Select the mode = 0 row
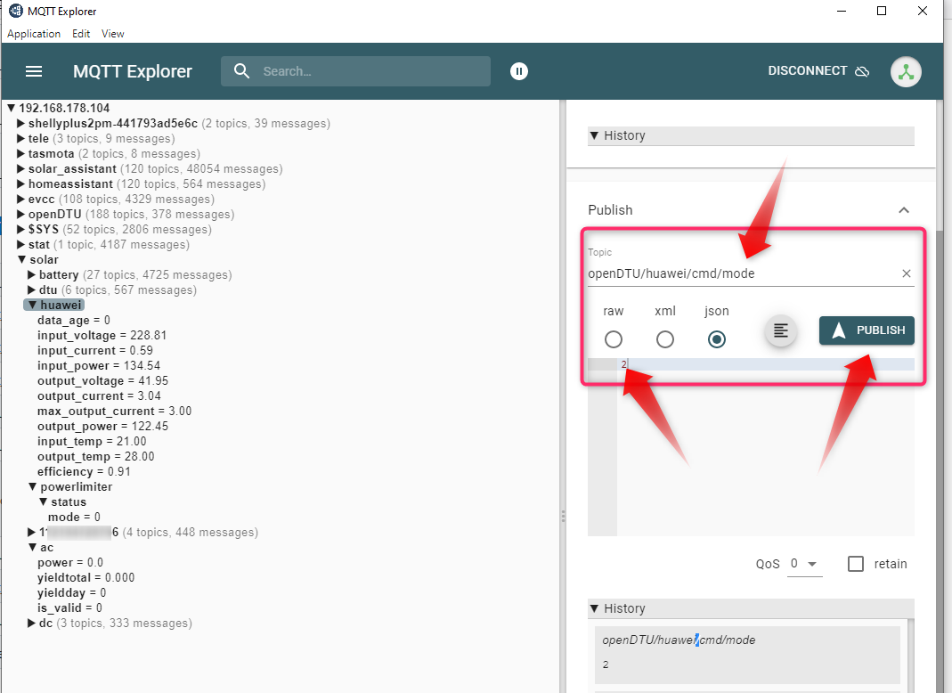The width and height of the screenshot is (952, 693). click(x=74, y=518)
